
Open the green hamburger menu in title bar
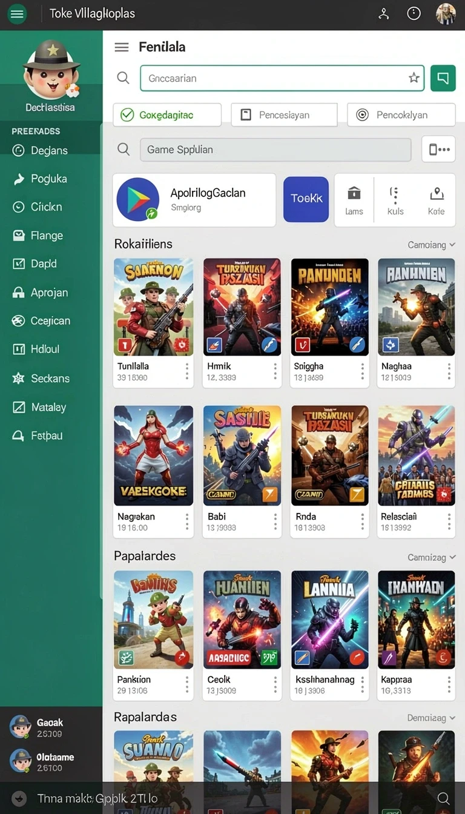[x=18, y=13]
